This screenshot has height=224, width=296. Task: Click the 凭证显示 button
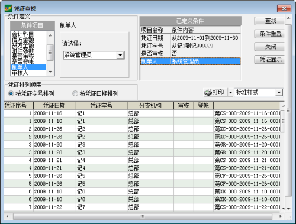coord(270,60)
